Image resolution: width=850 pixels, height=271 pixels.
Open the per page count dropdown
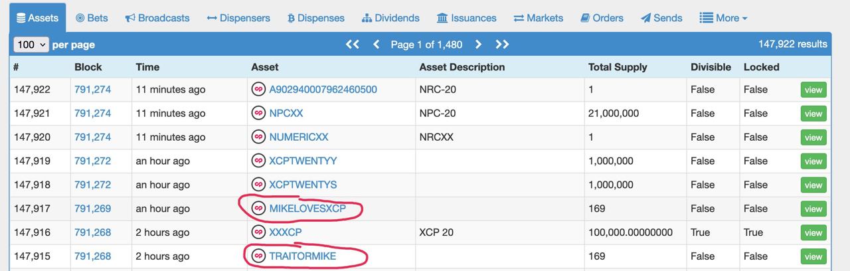tap(31, 45)
